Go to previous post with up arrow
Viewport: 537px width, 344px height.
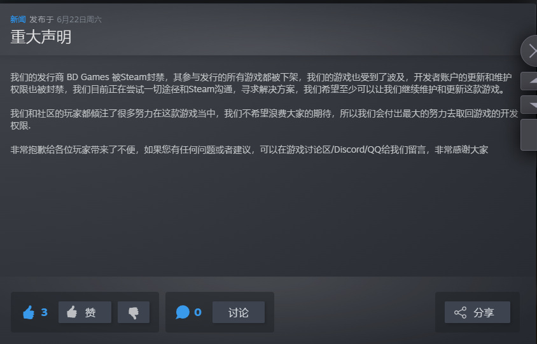tap(529, 81)
